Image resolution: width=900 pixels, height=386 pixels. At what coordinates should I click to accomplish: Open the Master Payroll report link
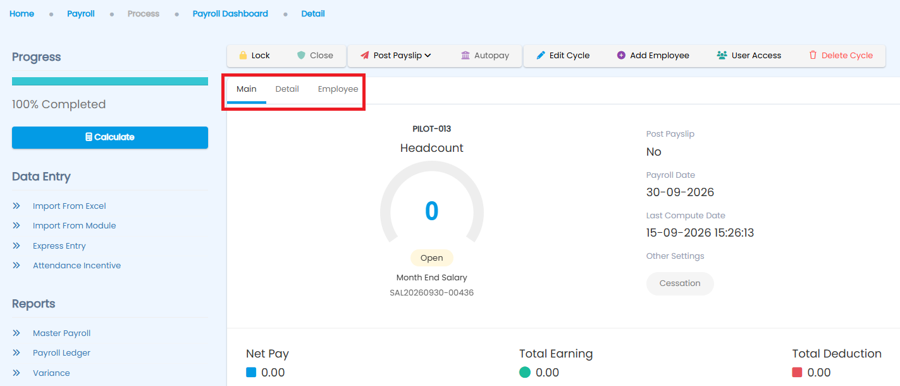62,333
